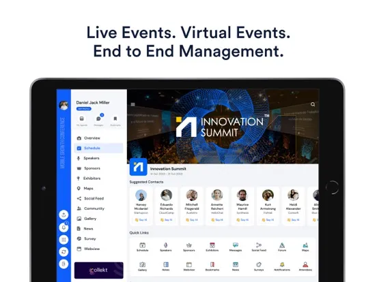Say Hi to Eduardo Richards
Viewport: 377px width, 282px height.
tap(167, 220)
